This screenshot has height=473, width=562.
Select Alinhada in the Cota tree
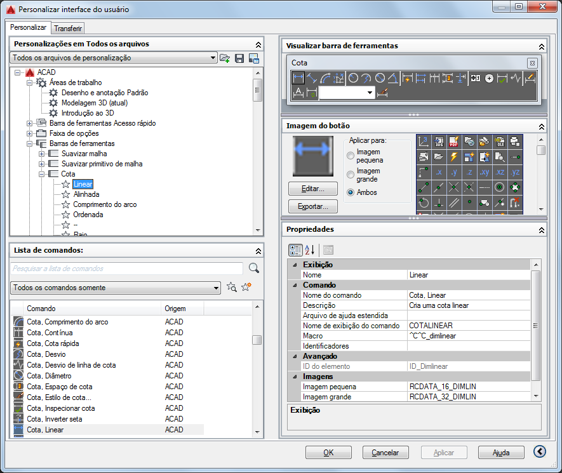[x=86, y=194]
